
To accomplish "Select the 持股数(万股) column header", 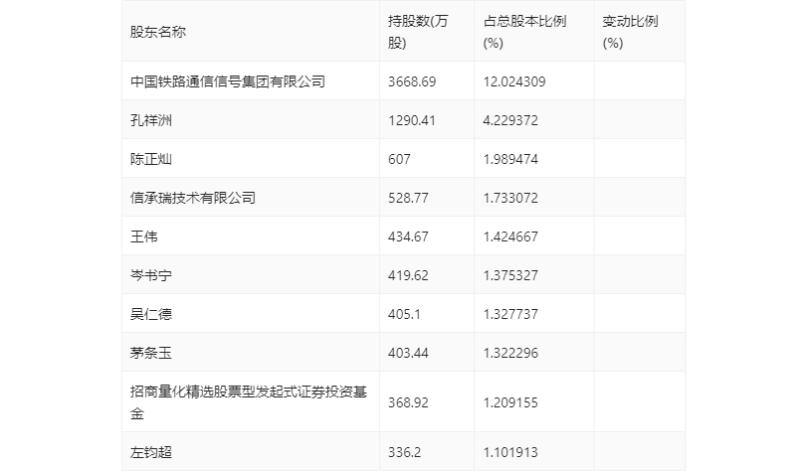I will point(418,32).
